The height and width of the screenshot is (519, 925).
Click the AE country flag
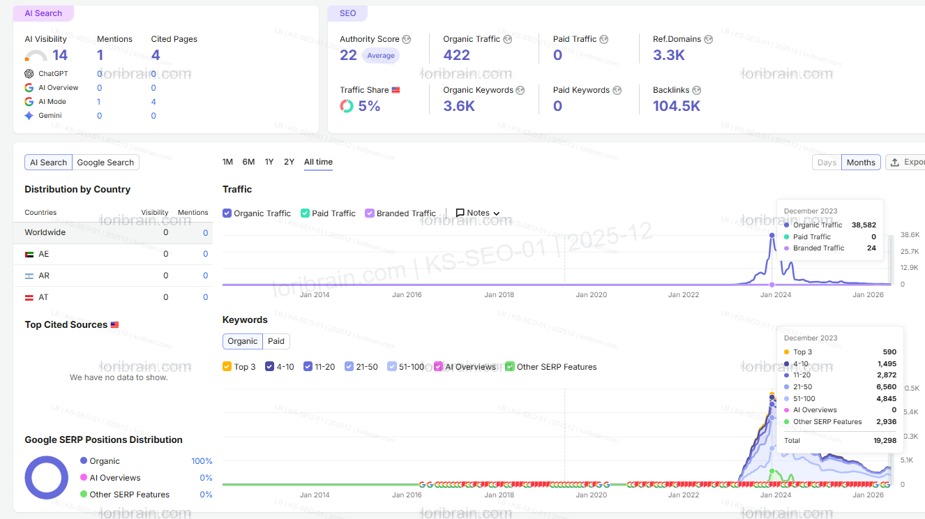29,255
